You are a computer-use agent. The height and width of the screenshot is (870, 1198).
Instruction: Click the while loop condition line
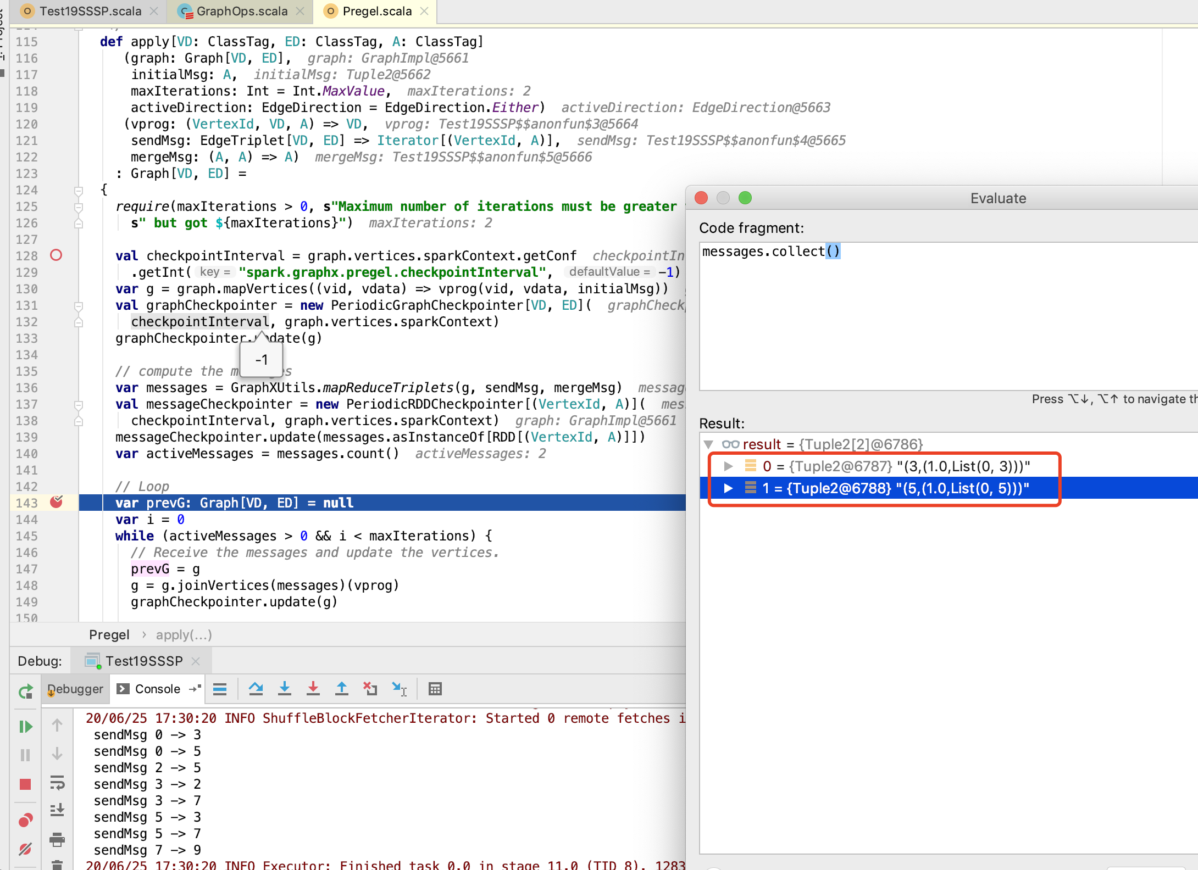tap(303, 536)
